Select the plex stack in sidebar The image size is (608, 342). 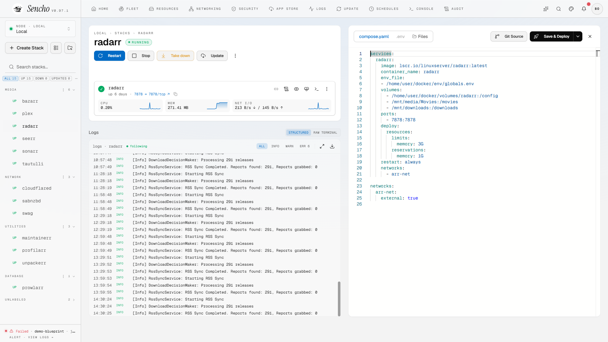pos(40,114)
